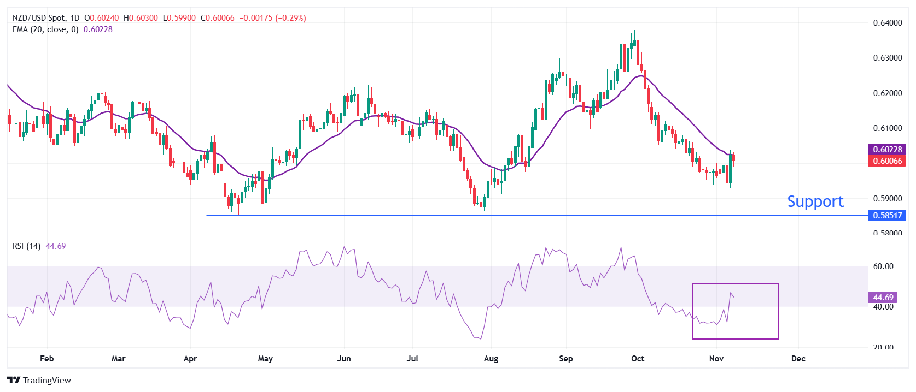Click the 0.62000 price axis label

(x=887, y=93)
